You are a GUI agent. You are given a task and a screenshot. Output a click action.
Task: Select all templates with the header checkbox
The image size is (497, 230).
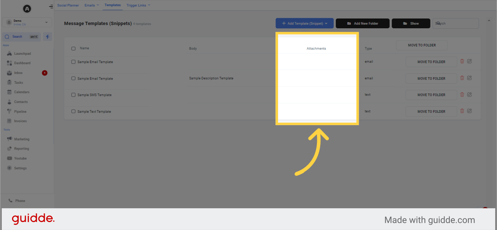pos(73,48)
